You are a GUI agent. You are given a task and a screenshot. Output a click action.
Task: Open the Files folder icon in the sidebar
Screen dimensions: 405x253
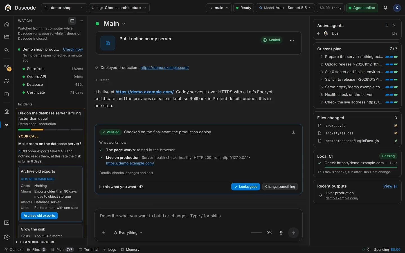[7, 37]
